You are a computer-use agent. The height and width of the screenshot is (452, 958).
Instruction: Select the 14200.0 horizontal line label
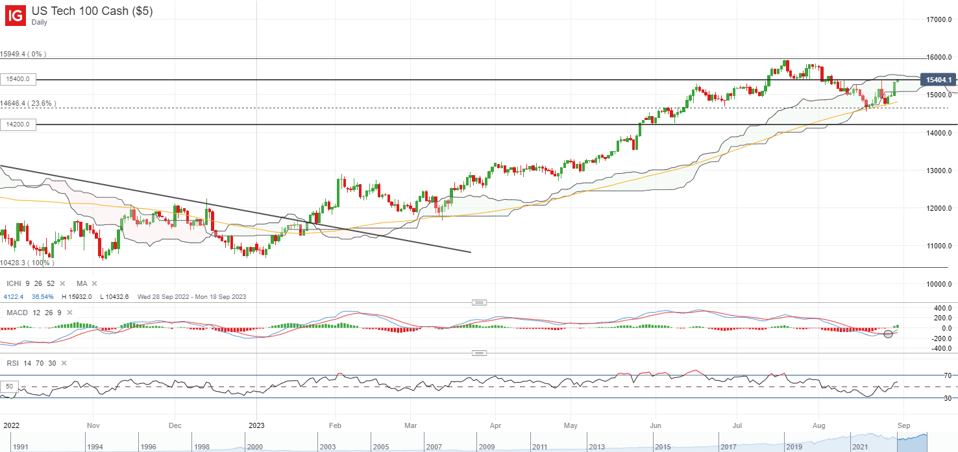click(18, 124)
